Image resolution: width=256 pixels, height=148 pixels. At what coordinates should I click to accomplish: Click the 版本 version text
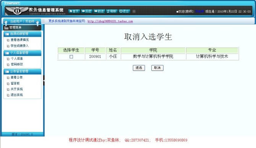[22, 135]
